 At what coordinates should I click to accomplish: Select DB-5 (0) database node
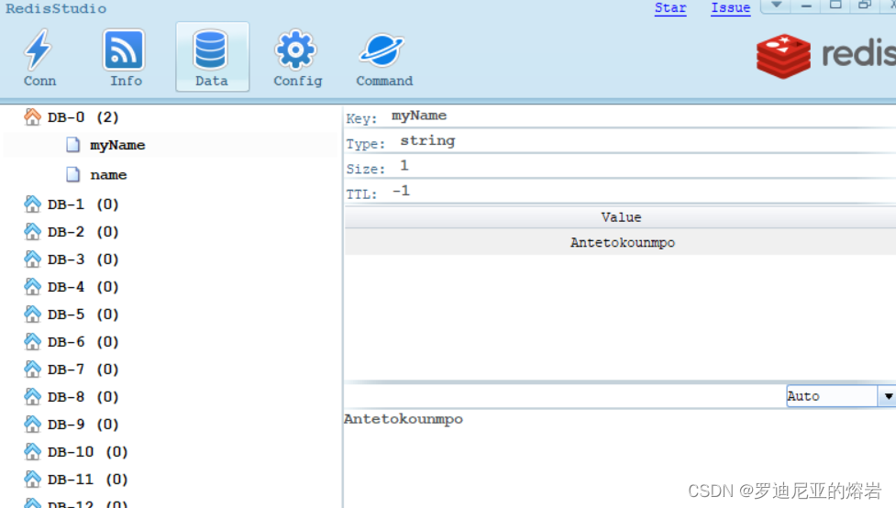(x=83, y=314)
